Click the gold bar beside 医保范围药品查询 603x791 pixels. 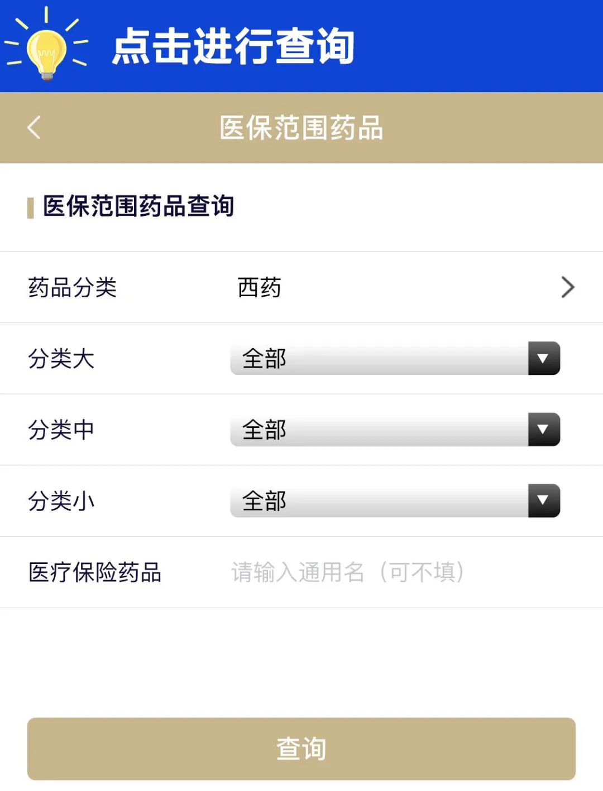tap(31, 208)
